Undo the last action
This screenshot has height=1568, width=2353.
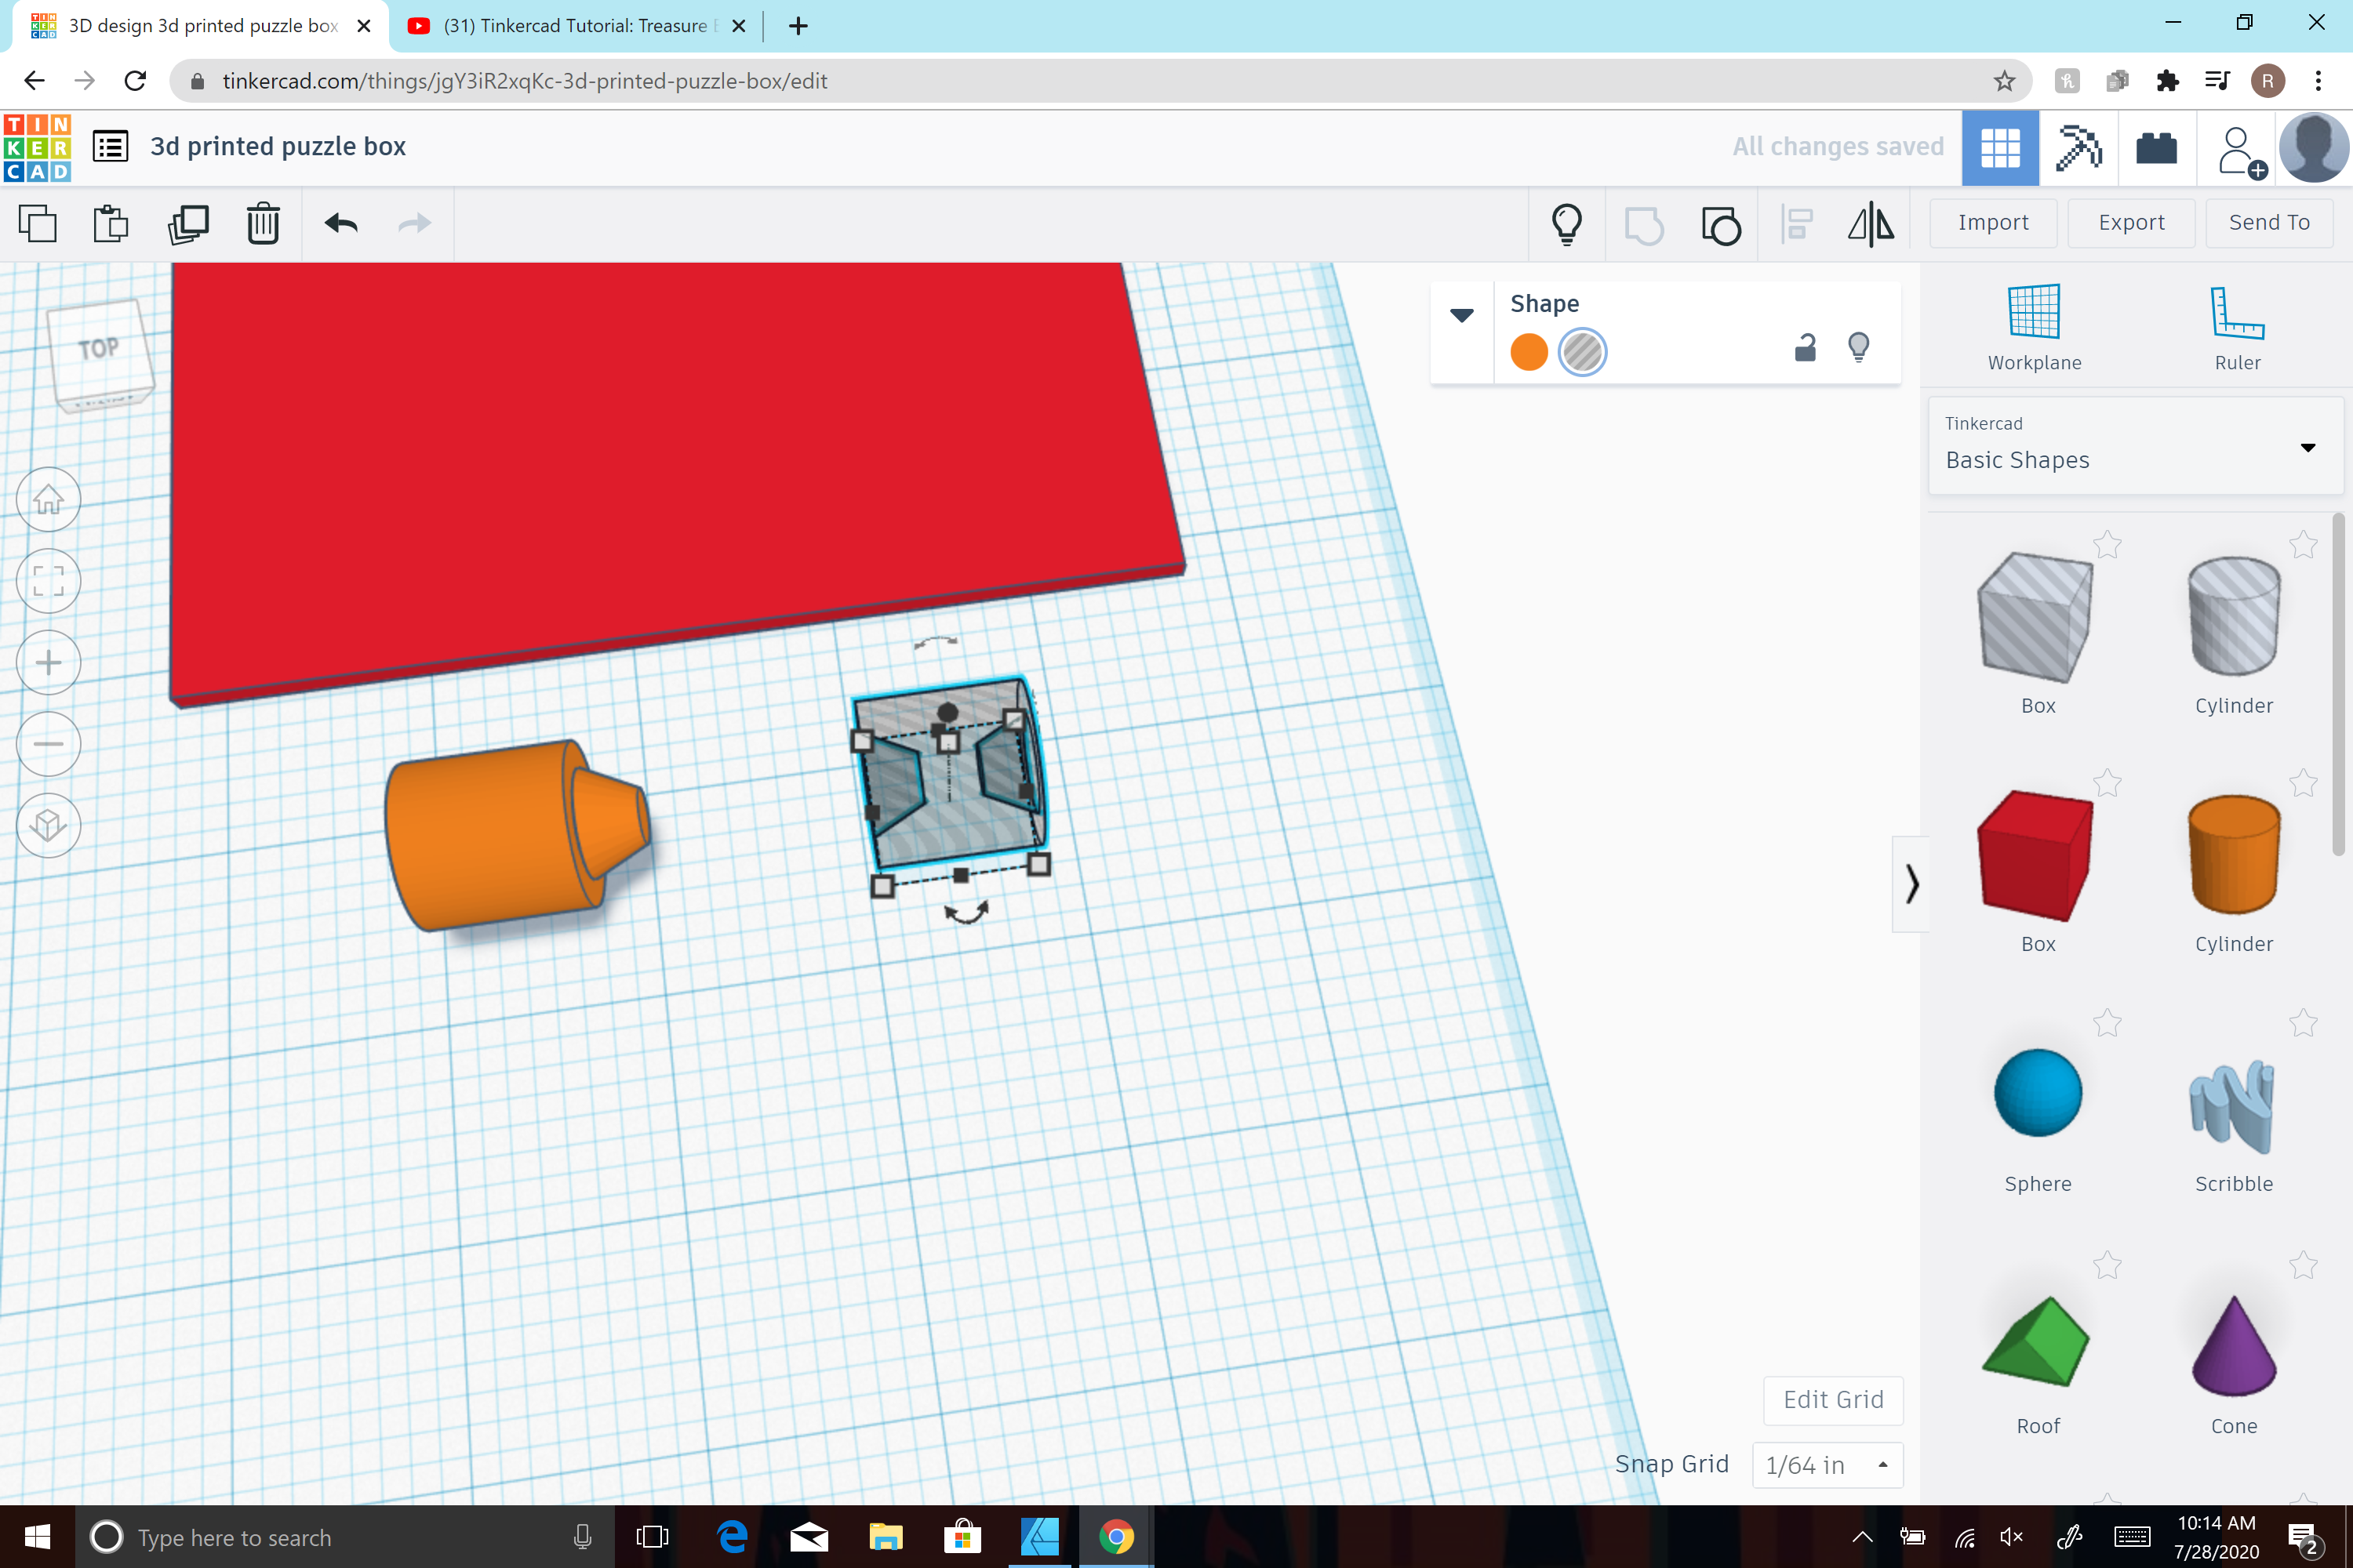click(x=341, y=223)
